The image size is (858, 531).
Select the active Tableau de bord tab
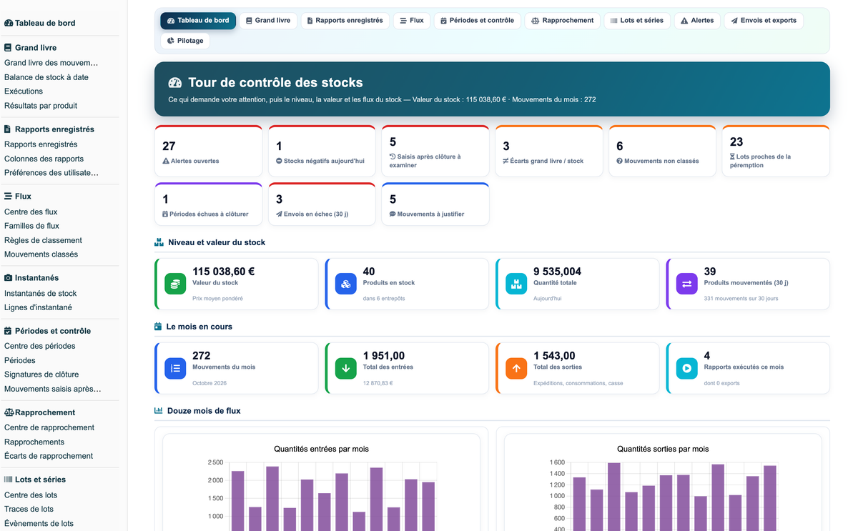click(198, 21)
